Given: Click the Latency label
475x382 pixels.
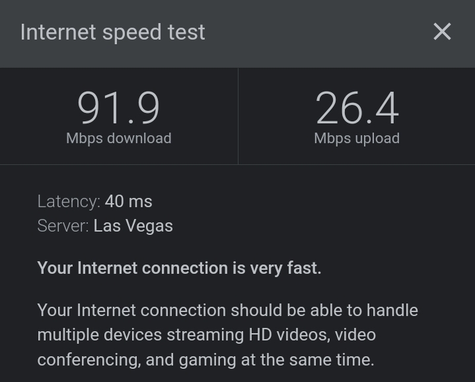Looking at the screenshot, I should pos(69,201).
